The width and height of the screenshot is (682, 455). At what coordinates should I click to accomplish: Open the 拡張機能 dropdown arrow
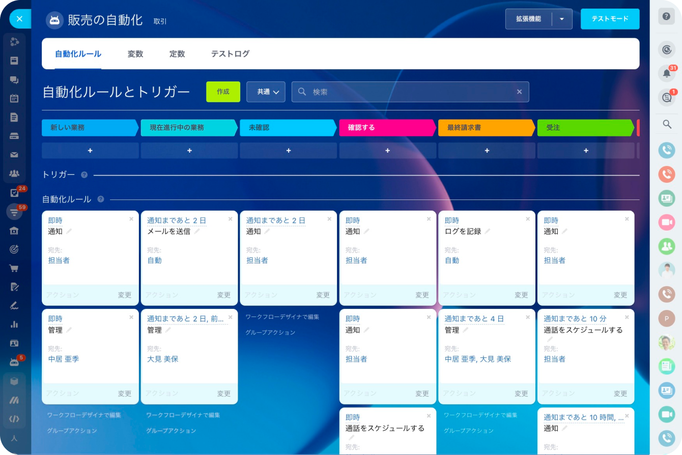[562, 19]
